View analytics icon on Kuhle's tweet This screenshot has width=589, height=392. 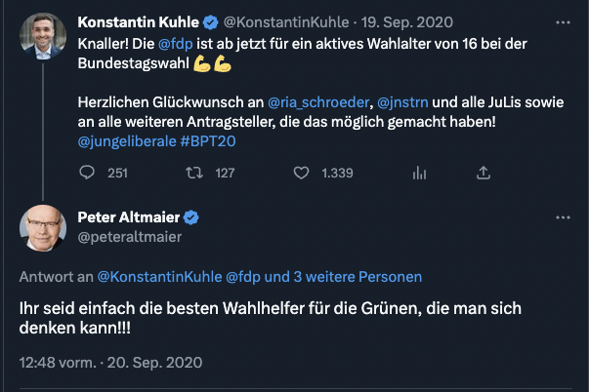click(420, 173)
